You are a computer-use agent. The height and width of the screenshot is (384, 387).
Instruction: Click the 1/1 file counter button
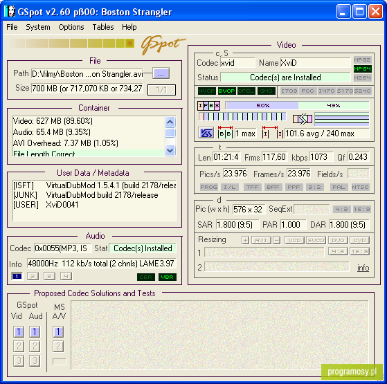161,89
